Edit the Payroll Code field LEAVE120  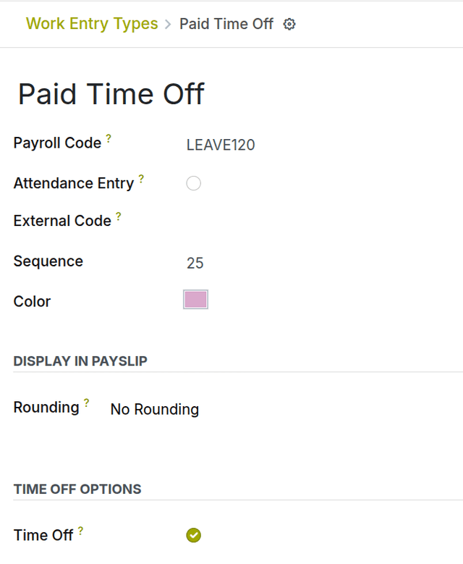tap(221, 145)
